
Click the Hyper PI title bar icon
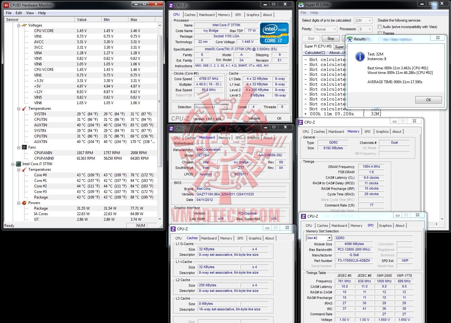(301, 5)
